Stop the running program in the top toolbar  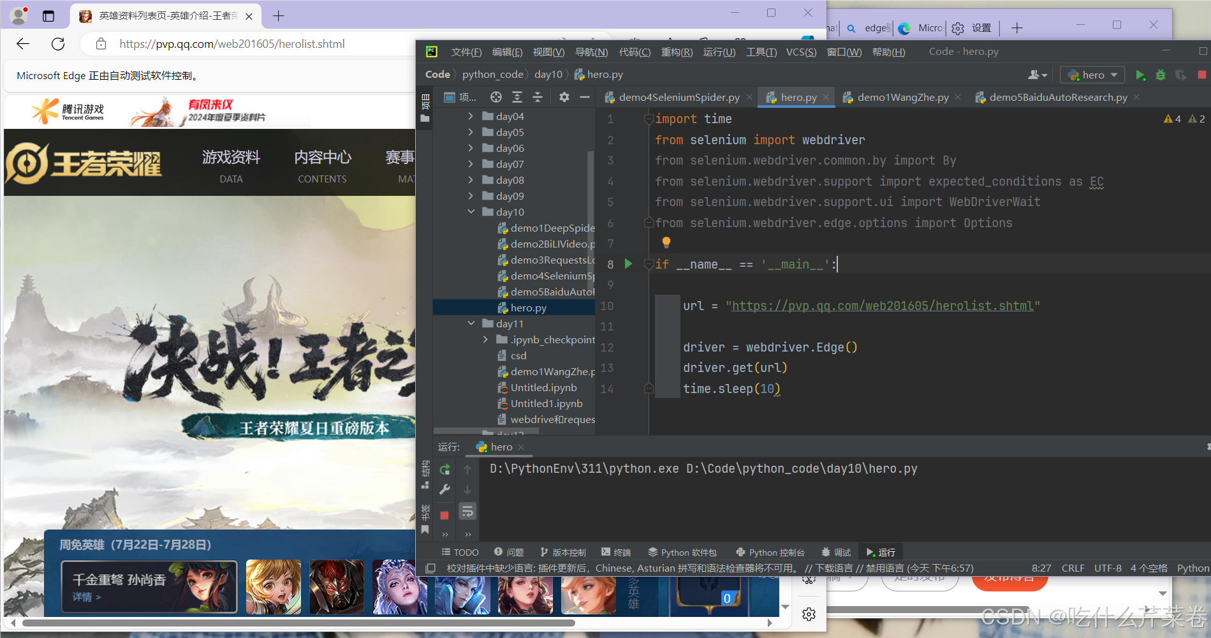pyautogui.click(x=1202, y=75)
